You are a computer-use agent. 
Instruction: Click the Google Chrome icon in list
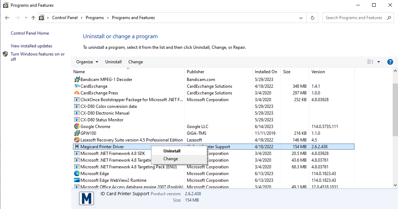pos(77,126)
